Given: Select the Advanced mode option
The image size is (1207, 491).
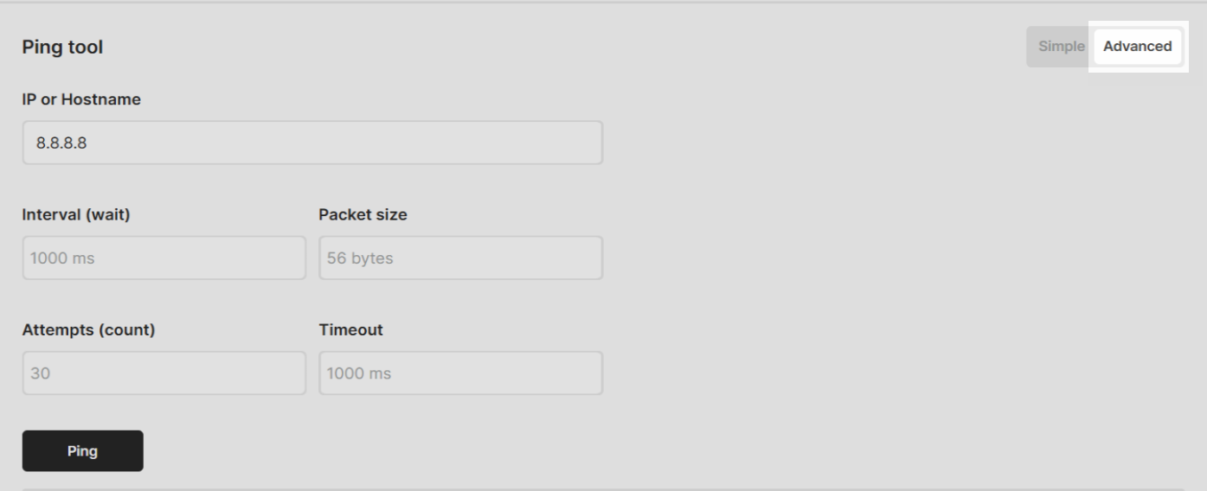Looking at the screenshot, I should [x=1137, y=47].
